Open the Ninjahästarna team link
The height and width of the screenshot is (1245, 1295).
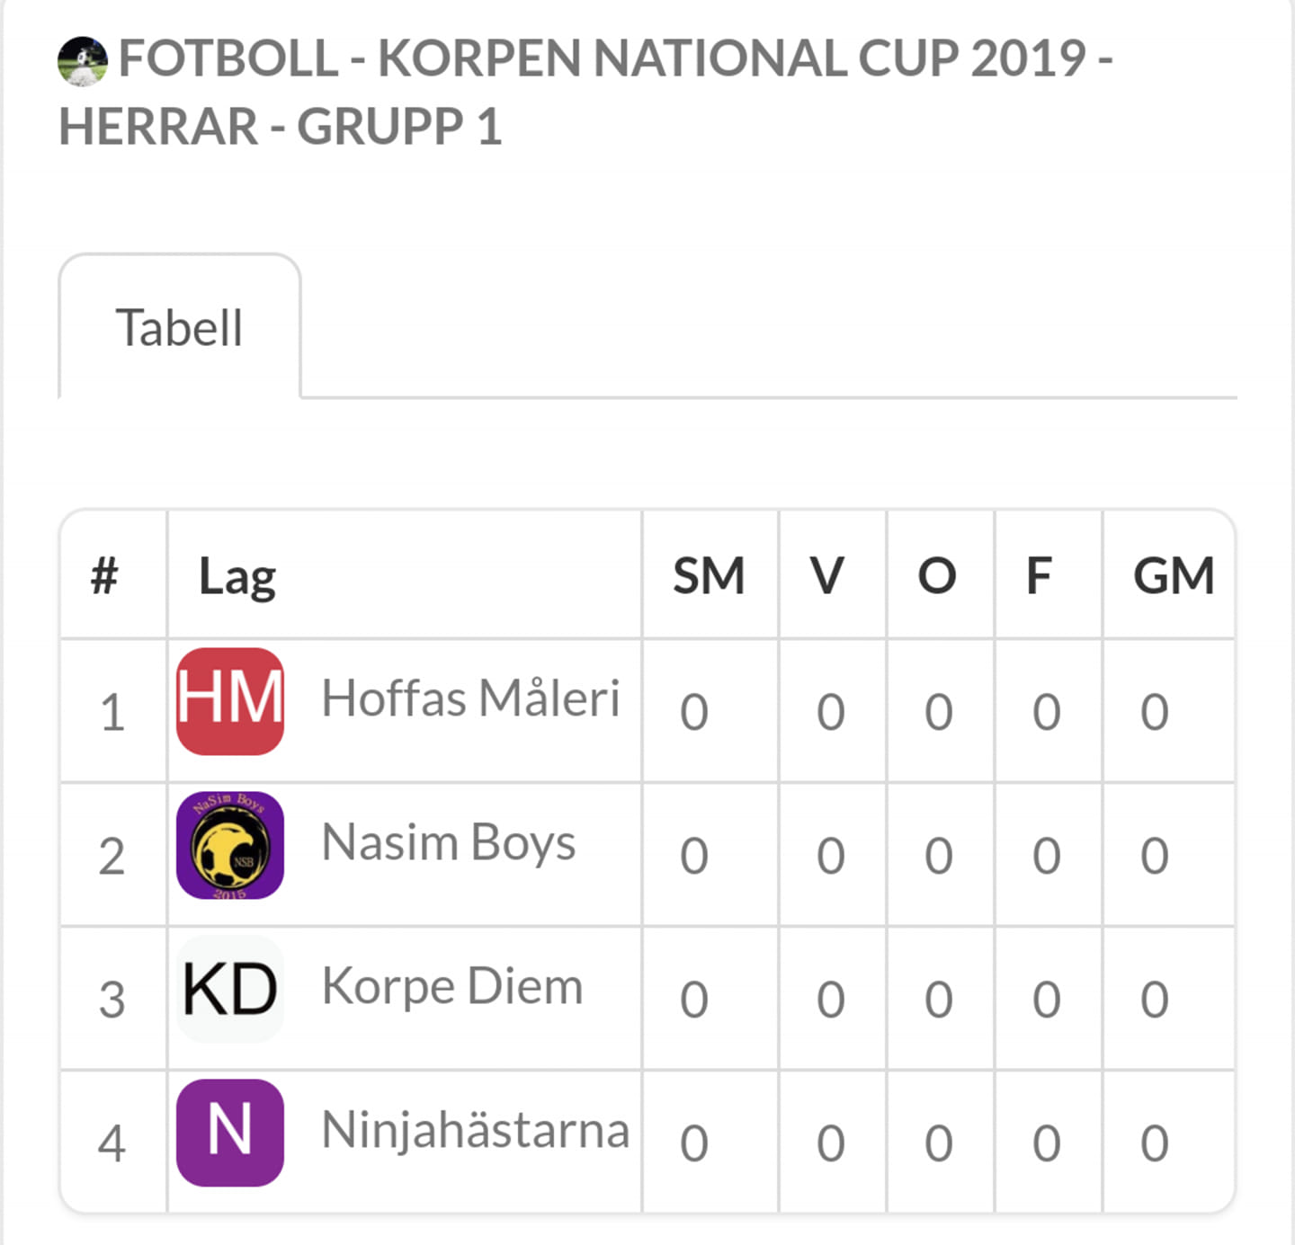coord(476,1131)
